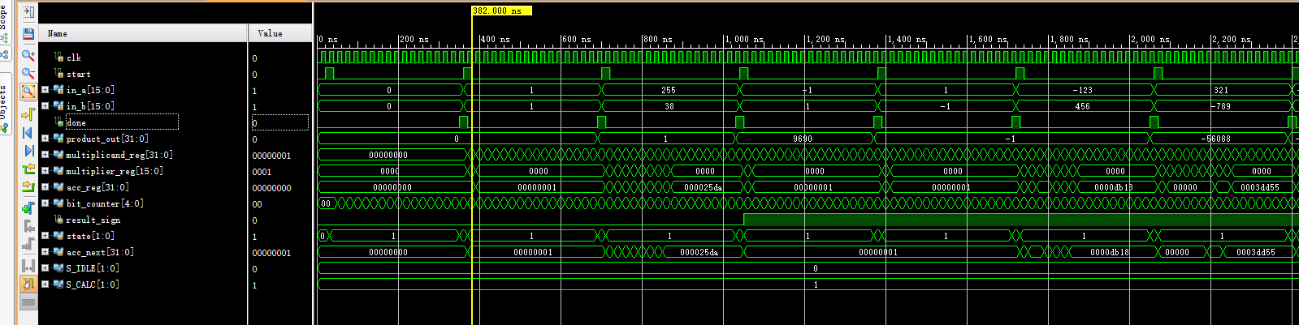Jump to time zero
Screen dimensions: 1299x325
click(28, 132)
